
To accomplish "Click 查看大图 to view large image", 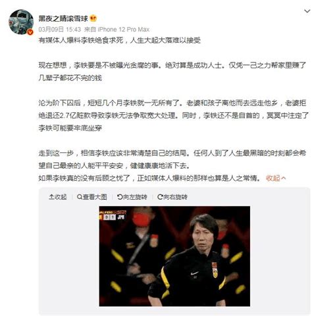I will click(x=92, y=197).
